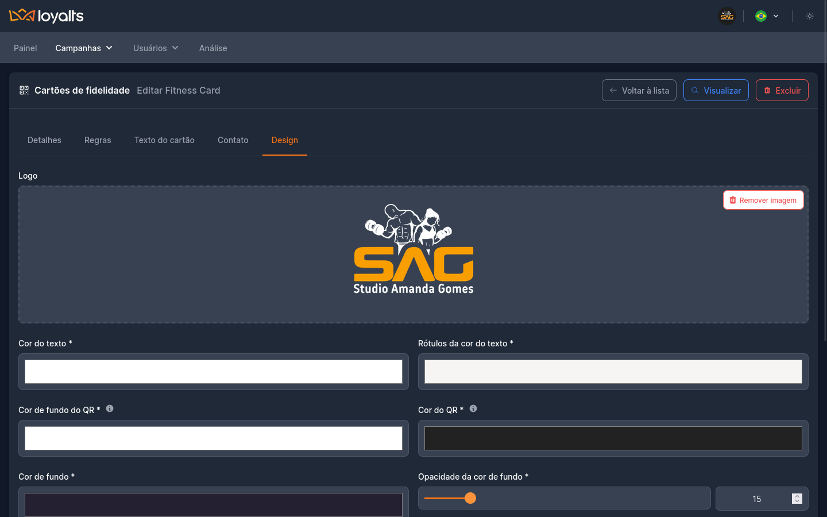Open the Campanhas dropdown menu
This screenshot has width=827, height=517.
(x=84, y=48)
